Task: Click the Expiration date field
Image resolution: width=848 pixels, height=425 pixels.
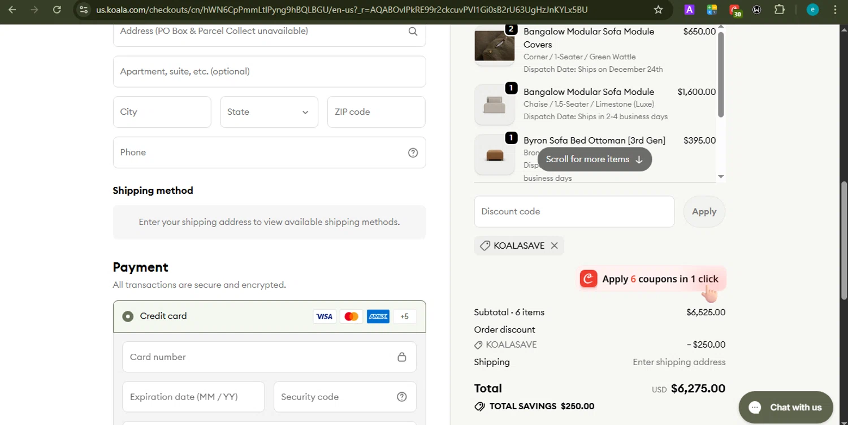Action: coord(193,397)
